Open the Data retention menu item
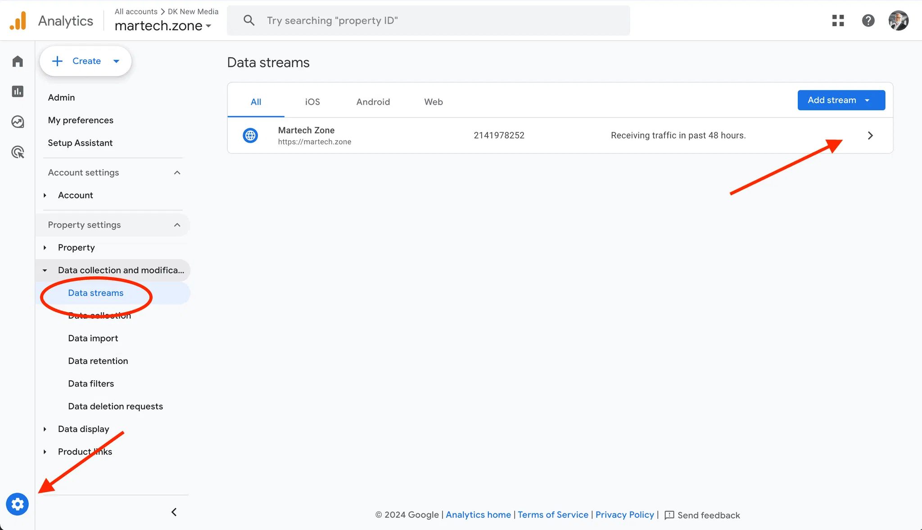Screen dimensions: 922x530 point(98,361)
